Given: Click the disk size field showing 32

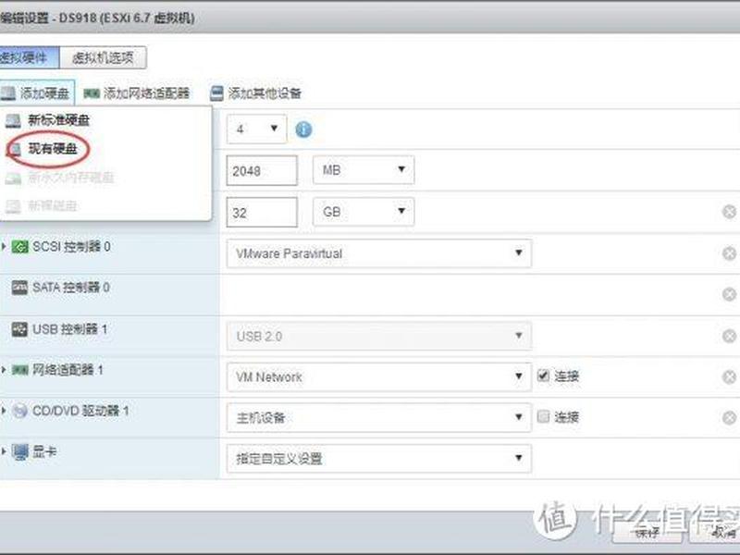Looking at the screenshot, I should point(262,213).
